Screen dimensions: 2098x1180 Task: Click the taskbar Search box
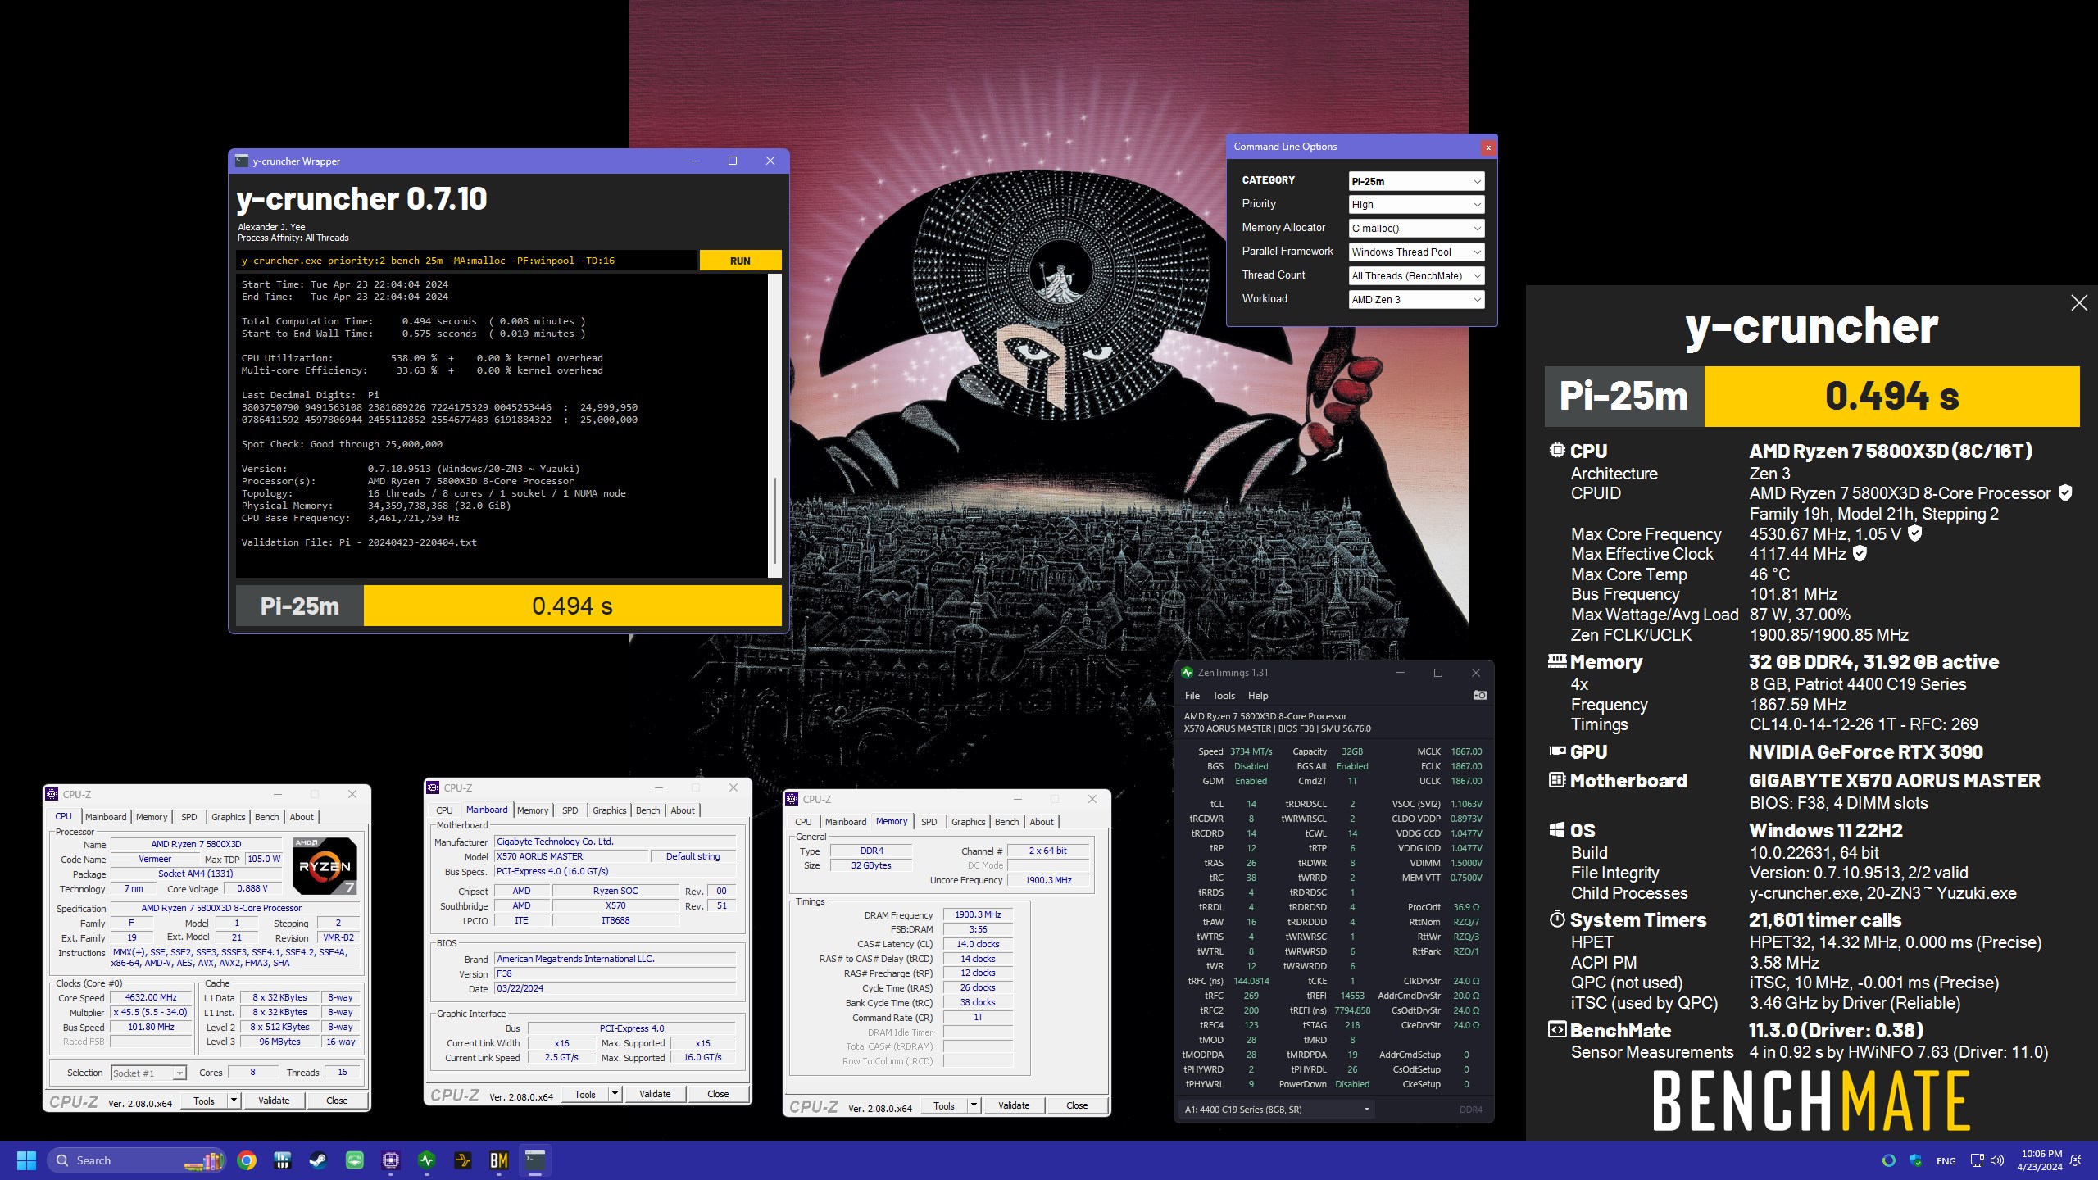click(136, 1160)
